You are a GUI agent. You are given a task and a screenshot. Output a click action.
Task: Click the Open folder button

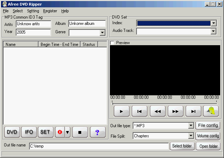[208, 146]
